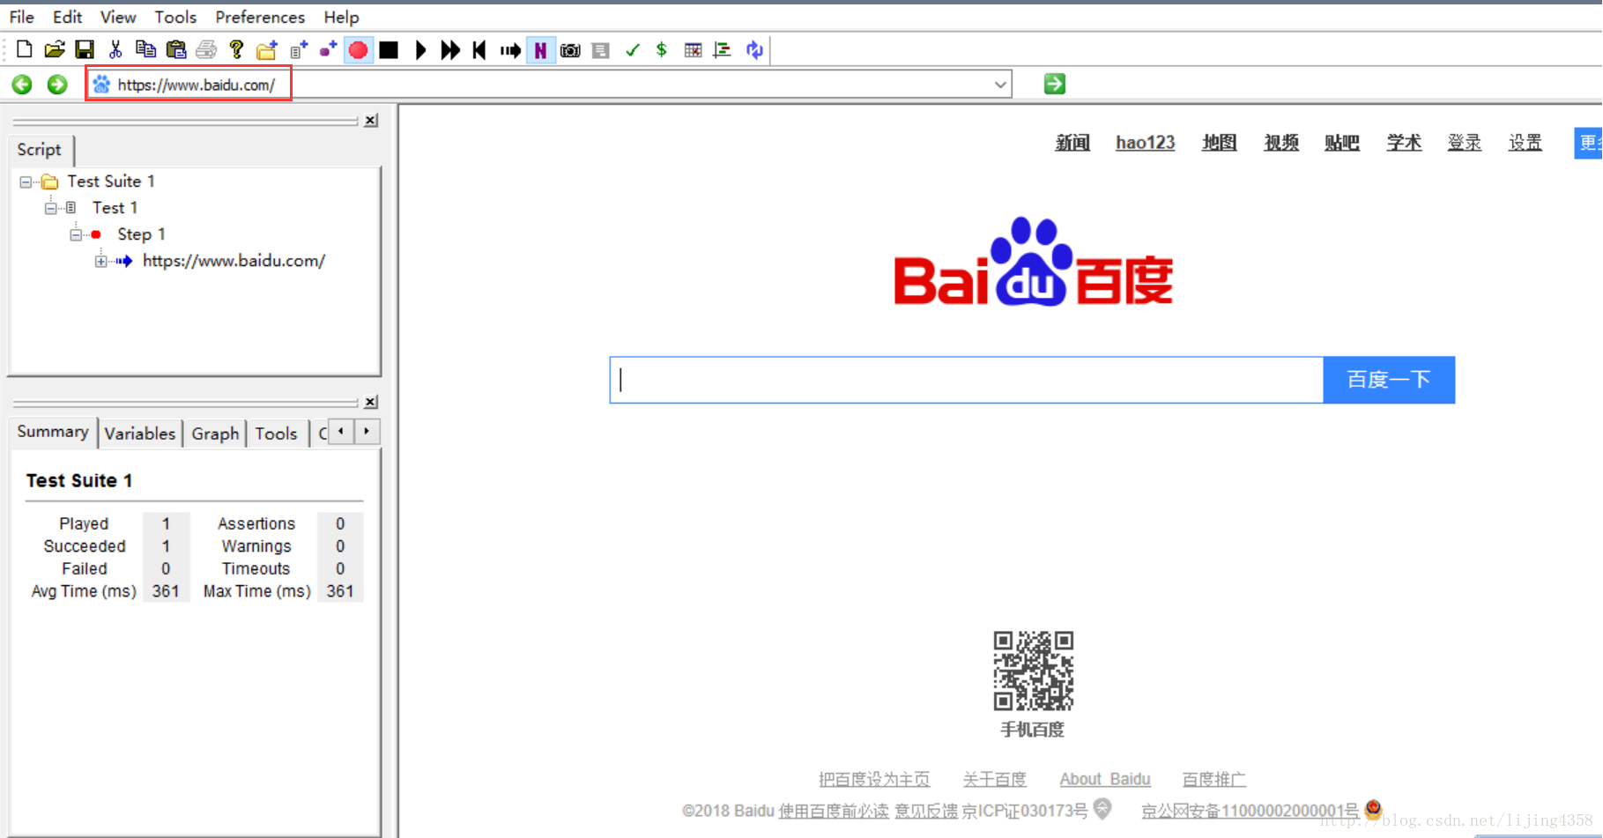Save the script with the floppy disk icon
The height and width of the screenshot is (838, 1603).
tap(85, 49)
